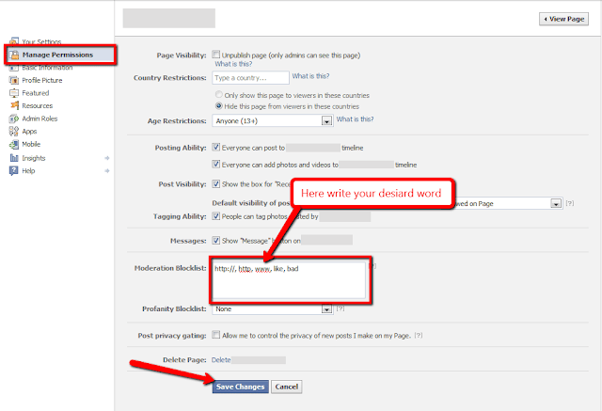The image size is (602, 411).
Task: Click the Admin Roles sidebar icon
Action: coord(14,119)
